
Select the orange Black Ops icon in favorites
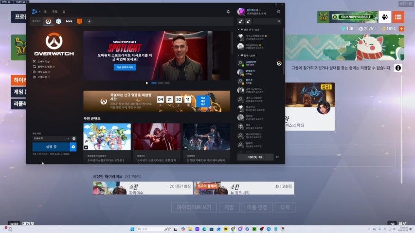(79, 21)
